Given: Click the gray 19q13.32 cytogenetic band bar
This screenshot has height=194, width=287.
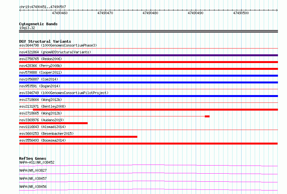Looking at the screenshot, I should click(x=148, y=31).
